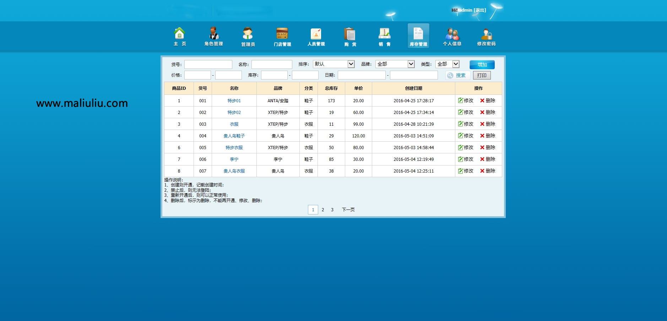Open the 销售 sales icon
Viewport: 667px width, 321px height.
pos(384,36)
